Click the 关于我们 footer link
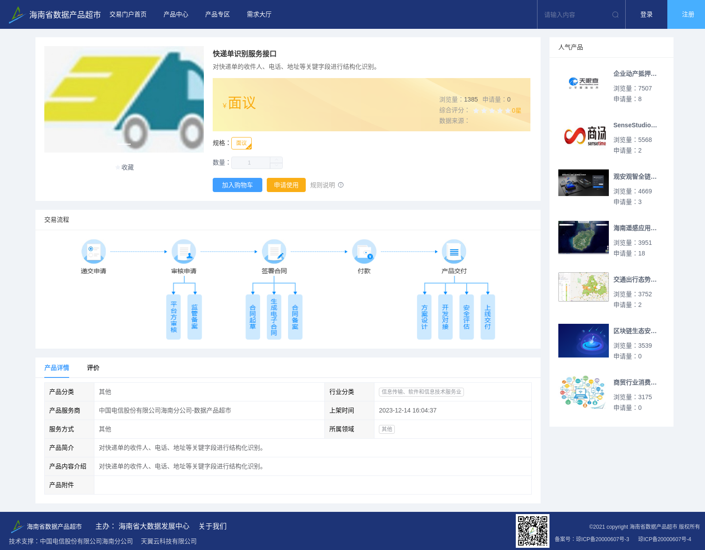 pos(213,526)
